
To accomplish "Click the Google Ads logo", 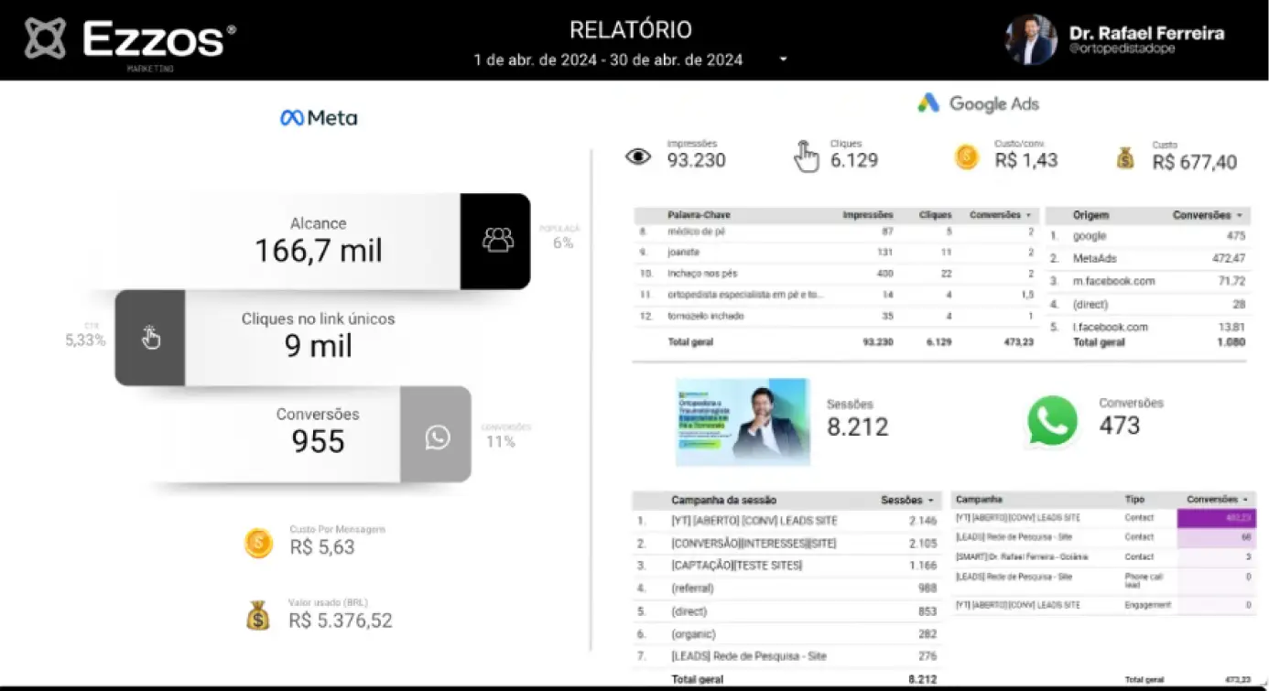I will (x=978, y=103).
